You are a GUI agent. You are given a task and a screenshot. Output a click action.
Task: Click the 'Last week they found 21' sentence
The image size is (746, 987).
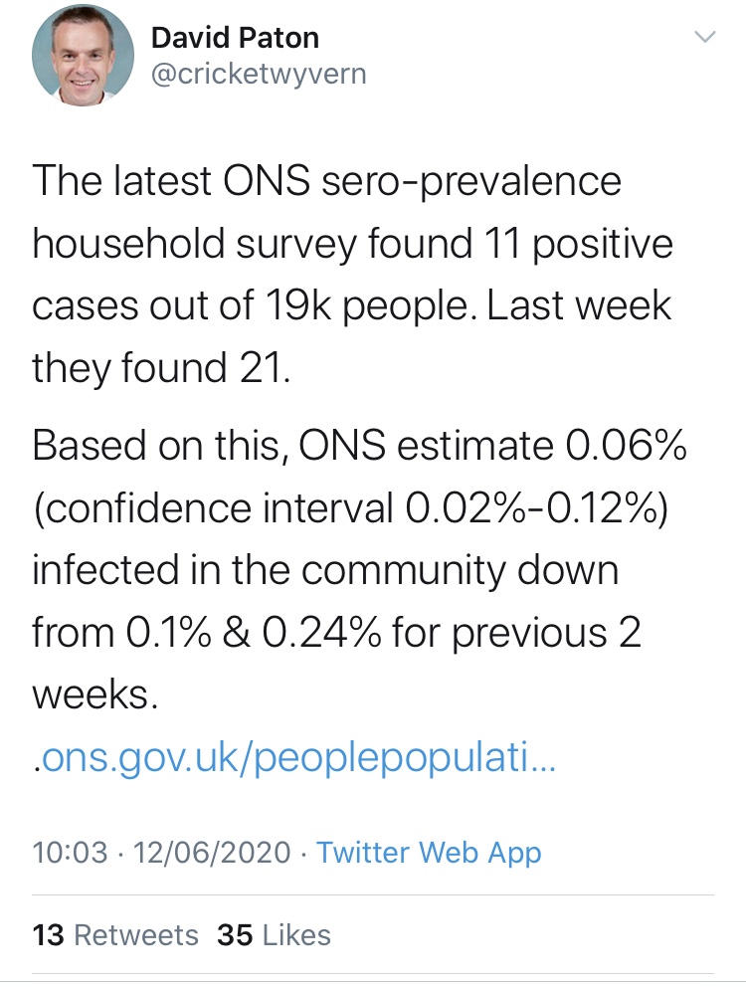click(352, 336)
